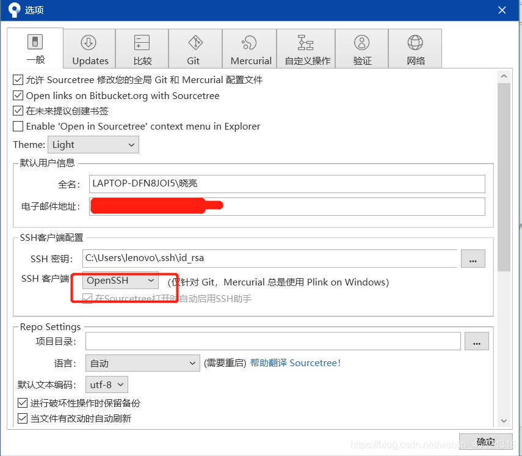The width and height of the screenshot is (522, 456).
Task: Go to the 自定义操作 custom actions tab
Action: 306,49
